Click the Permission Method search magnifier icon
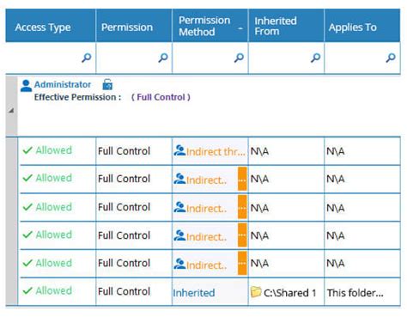This screenshot has height=317, width=407. click(239, 58)
